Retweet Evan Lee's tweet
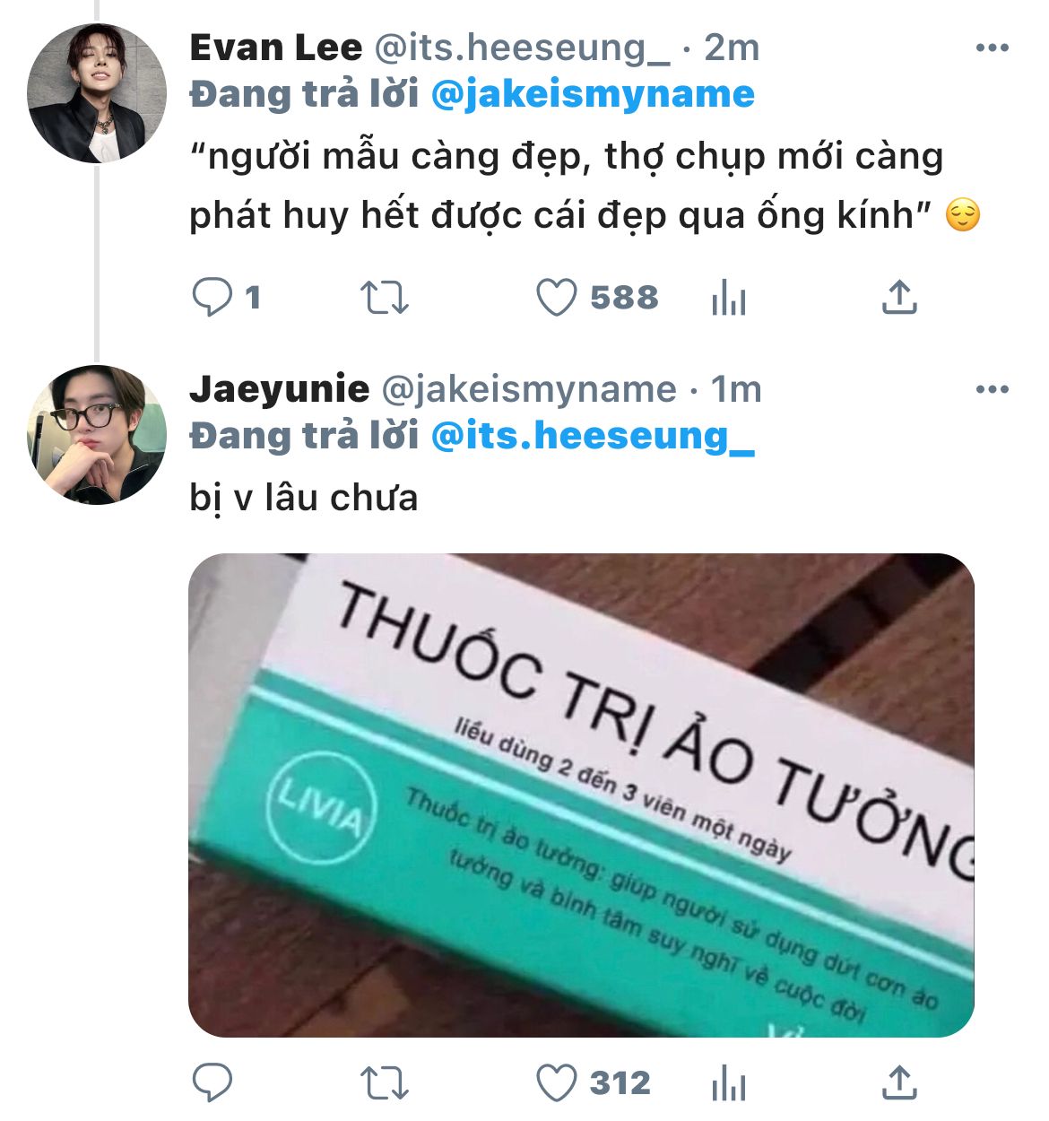Image resolution: width=1049 pixels, height=1121 pixels. coord(385,297)
